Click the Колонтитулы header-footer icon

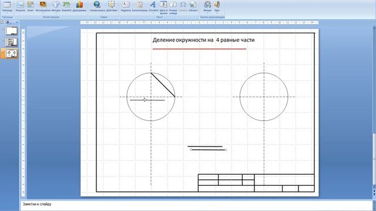coord(140,6)
